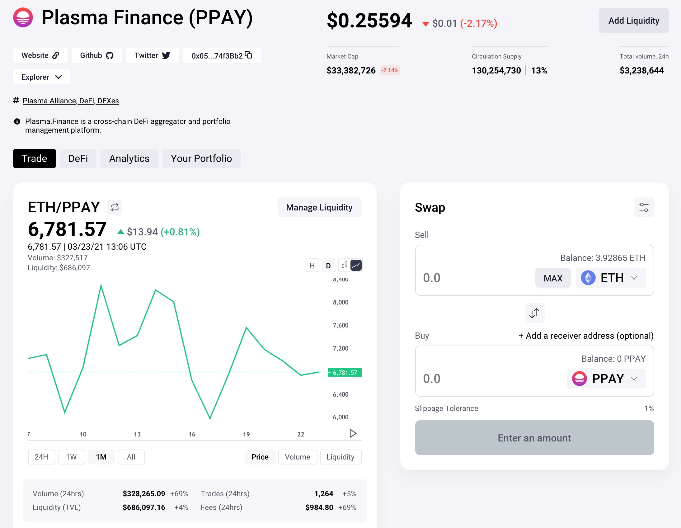Image resolution: width=681 pixels, height=528 pixels.
Task: Click the chart play forward arrow
Action: click(x=353, y=433)
